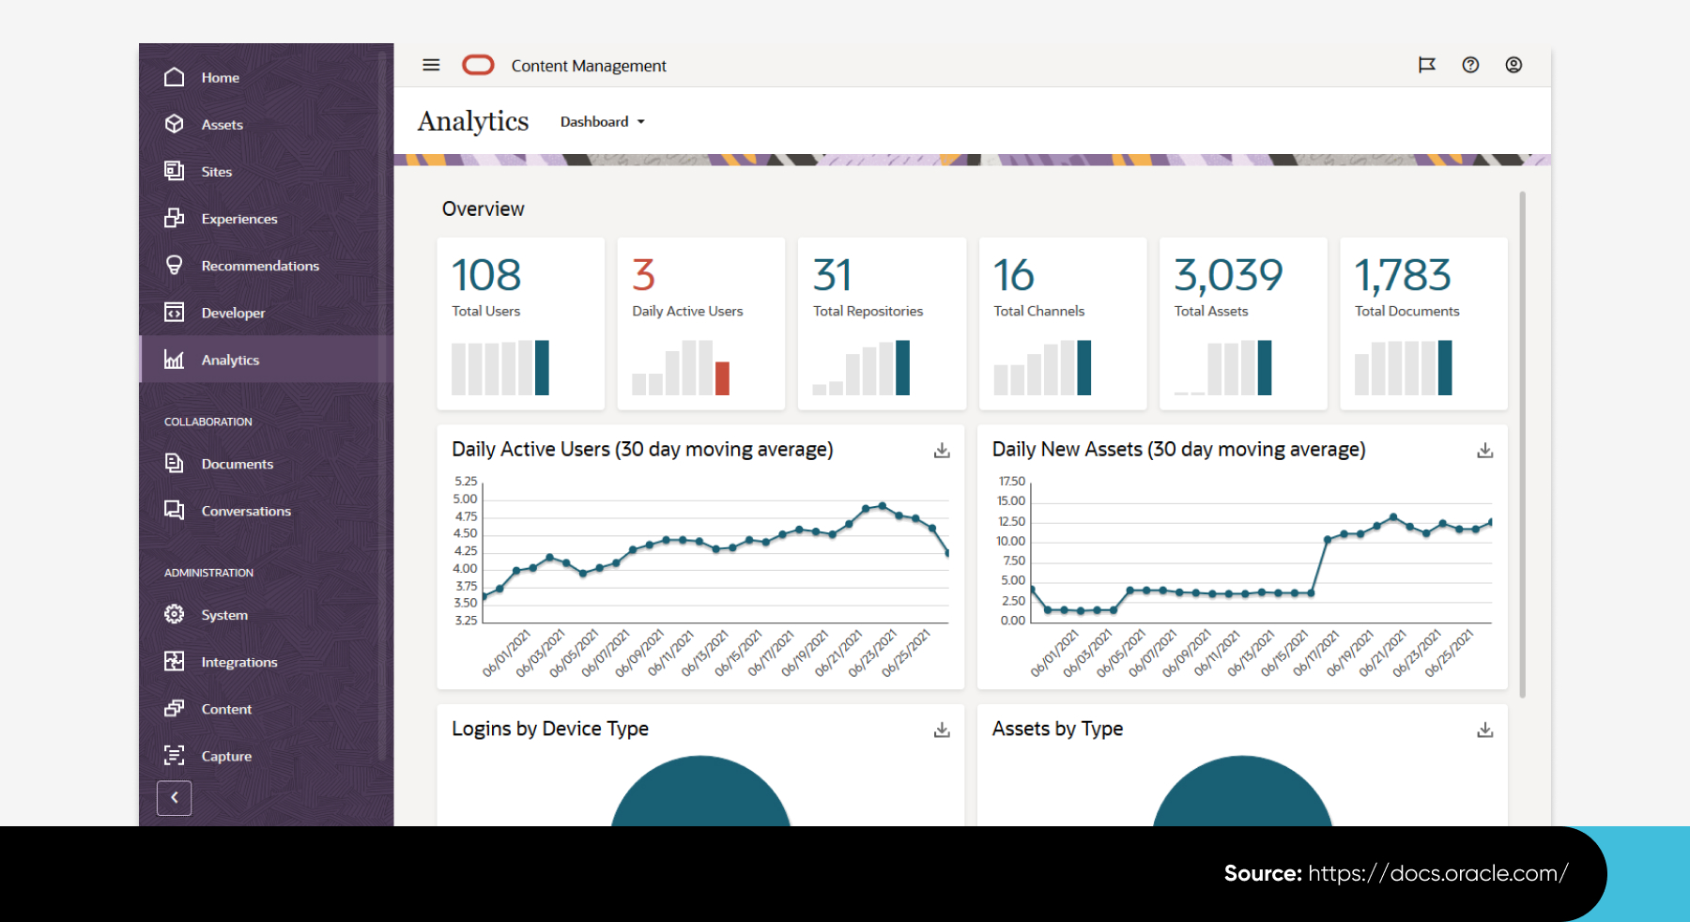Click the System gear icon
Screen dimensions: 1690x922
coord(175,614)
